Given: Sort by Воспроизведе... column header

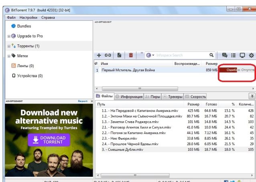Looking at the screenshot, I should pyautogui.click(x=187, y=64).
